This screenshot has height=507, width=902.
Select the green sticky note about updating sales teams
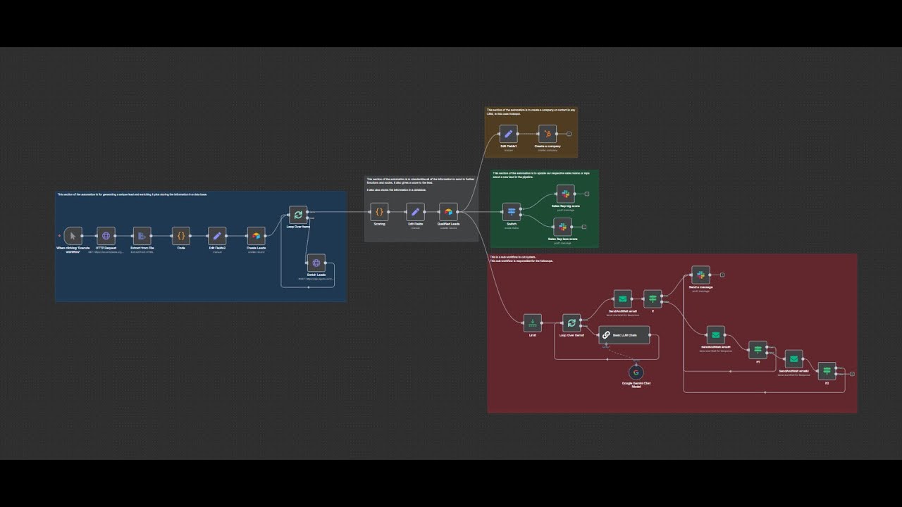click(x=545, y=208)
